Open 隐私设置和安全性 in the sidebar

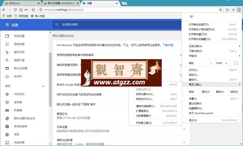coord(24,118)
